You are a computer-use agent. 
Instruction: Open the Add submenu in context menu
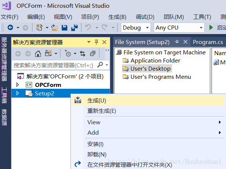coord(148,132)
